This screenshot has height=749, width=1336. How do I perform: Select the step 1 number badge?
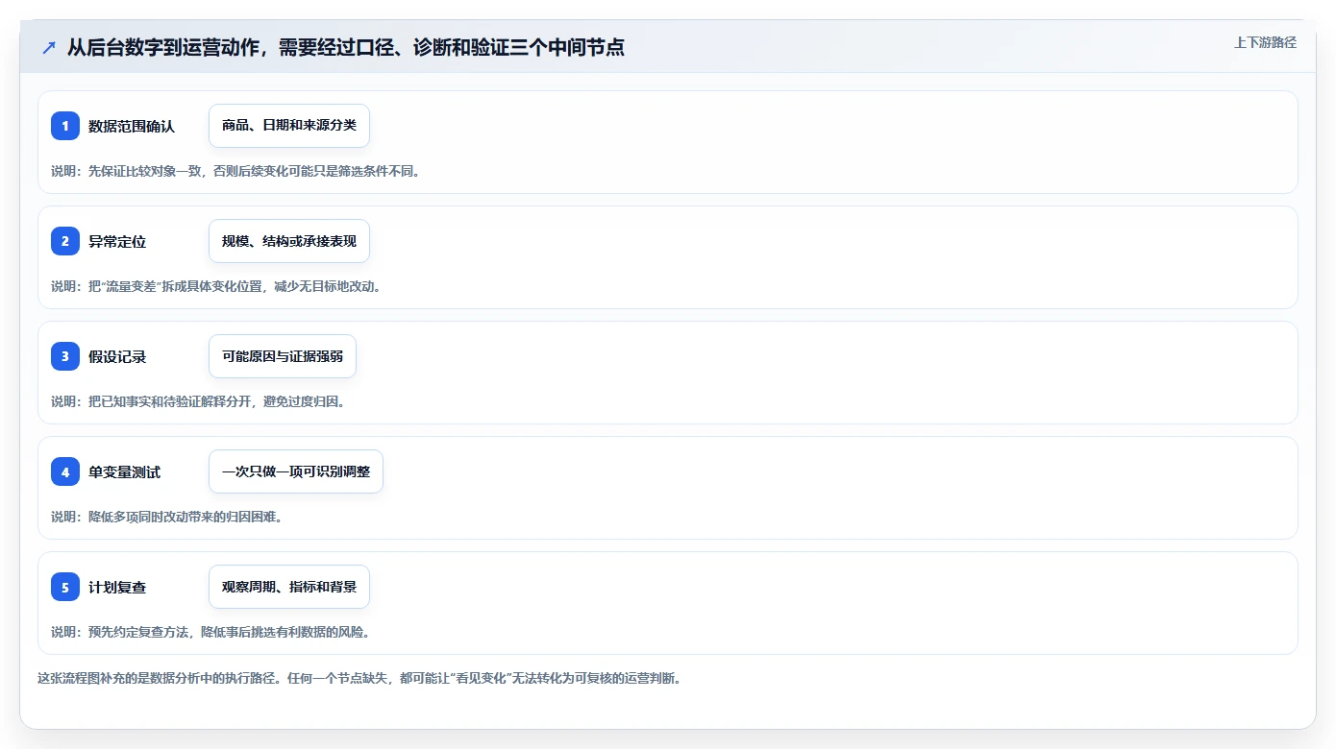click(x=65, y=126)
